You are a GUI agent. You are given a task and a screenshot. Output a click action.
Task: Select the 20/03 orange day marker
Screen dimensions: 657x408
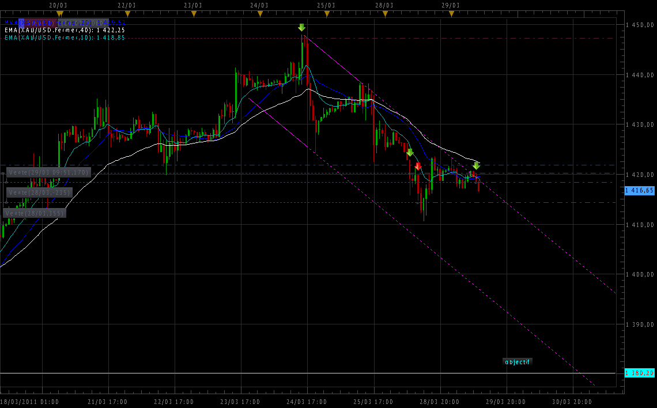[x=59, y=13]
